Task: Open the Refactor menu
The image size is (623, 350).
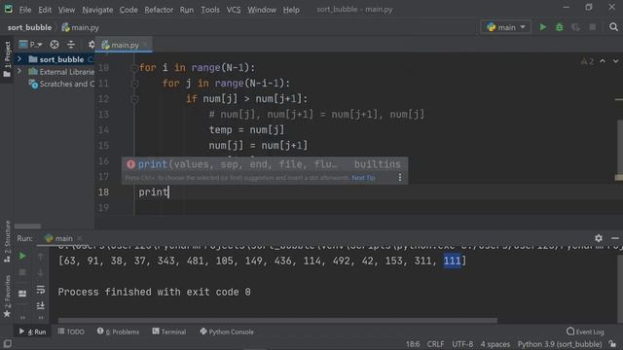Action: point(159,9)
